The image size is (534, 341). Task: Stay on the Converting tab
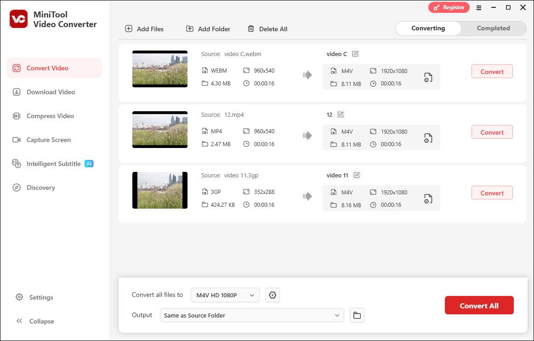[428, 28]
